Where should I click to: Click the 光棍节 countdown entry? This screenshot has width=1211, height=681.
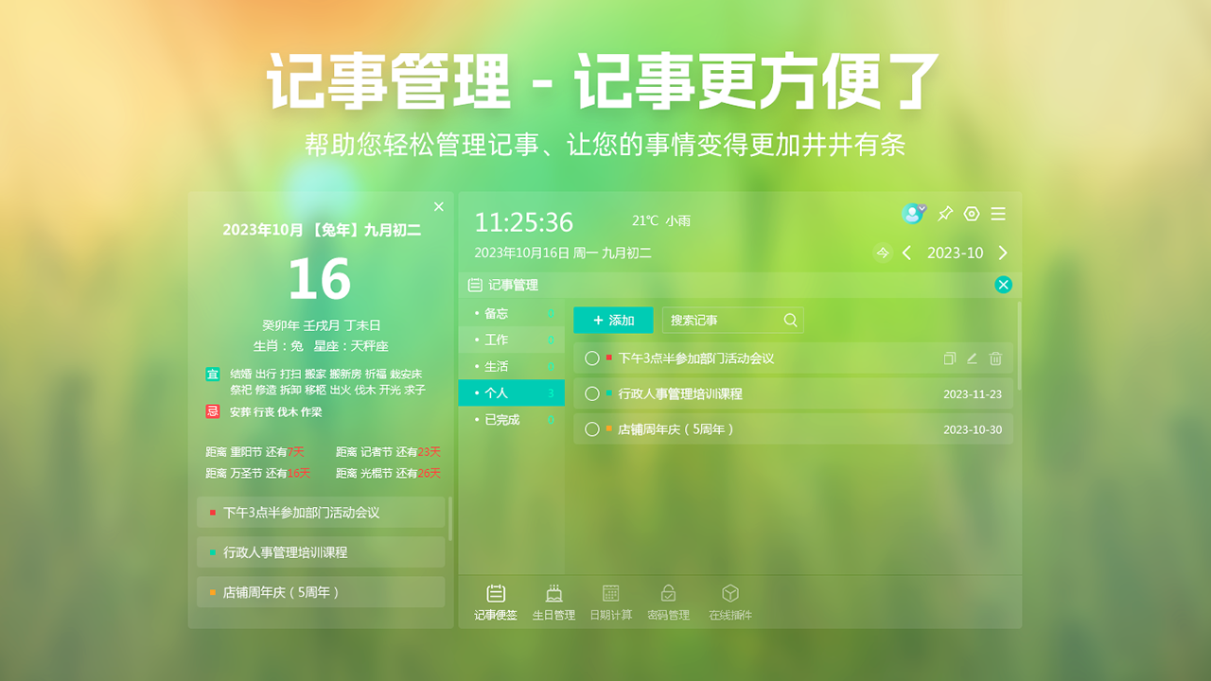388,473
